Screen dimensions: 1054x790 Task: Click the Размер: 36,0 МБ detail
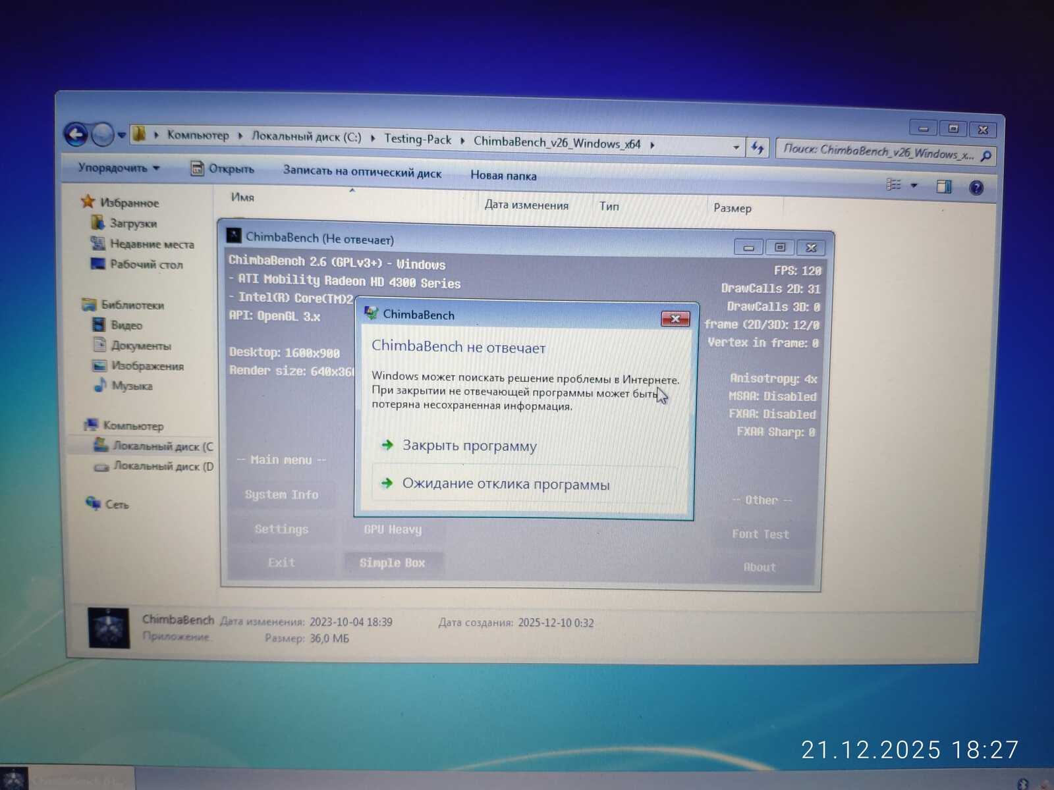click(307, 639)
